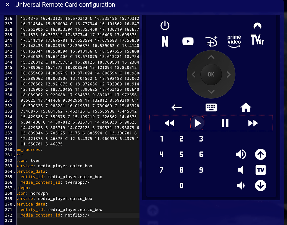Tap number 6 on the keypad

pos(201,154)
